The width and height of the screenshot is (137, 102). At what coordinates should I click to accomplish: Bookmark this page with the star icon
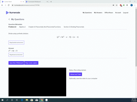point(116,5)
